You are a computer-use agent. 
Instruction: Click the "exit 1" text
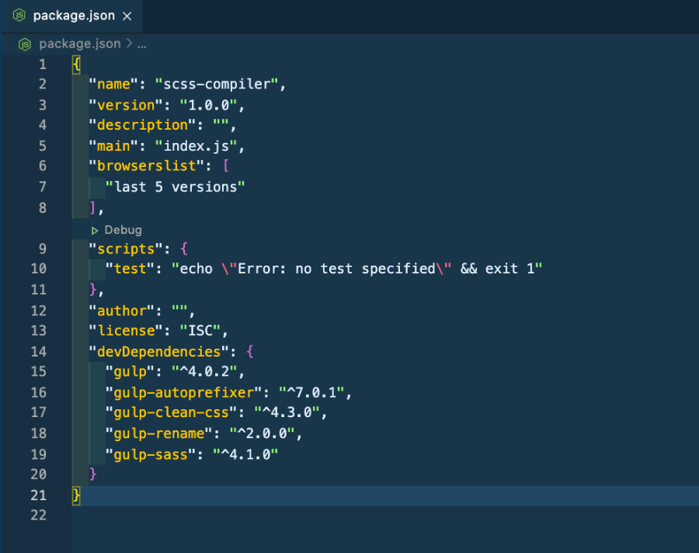pos(509,269)
